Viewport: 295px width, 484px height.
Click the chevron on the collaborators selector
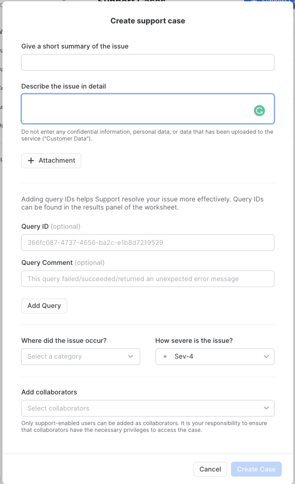tap(266, 408)
